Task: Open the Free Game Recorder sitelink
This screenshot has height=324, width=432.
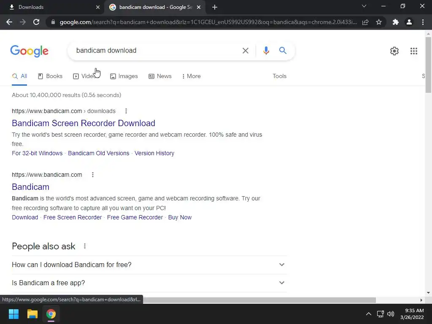Action: pos(135,217)
